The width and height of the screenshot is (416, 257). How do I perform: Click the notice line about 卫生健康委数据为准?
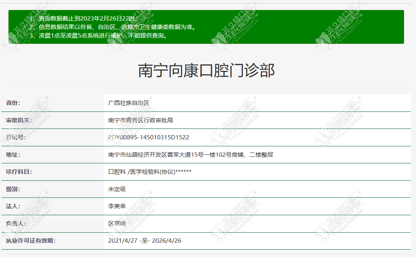[x=113, y=27]
